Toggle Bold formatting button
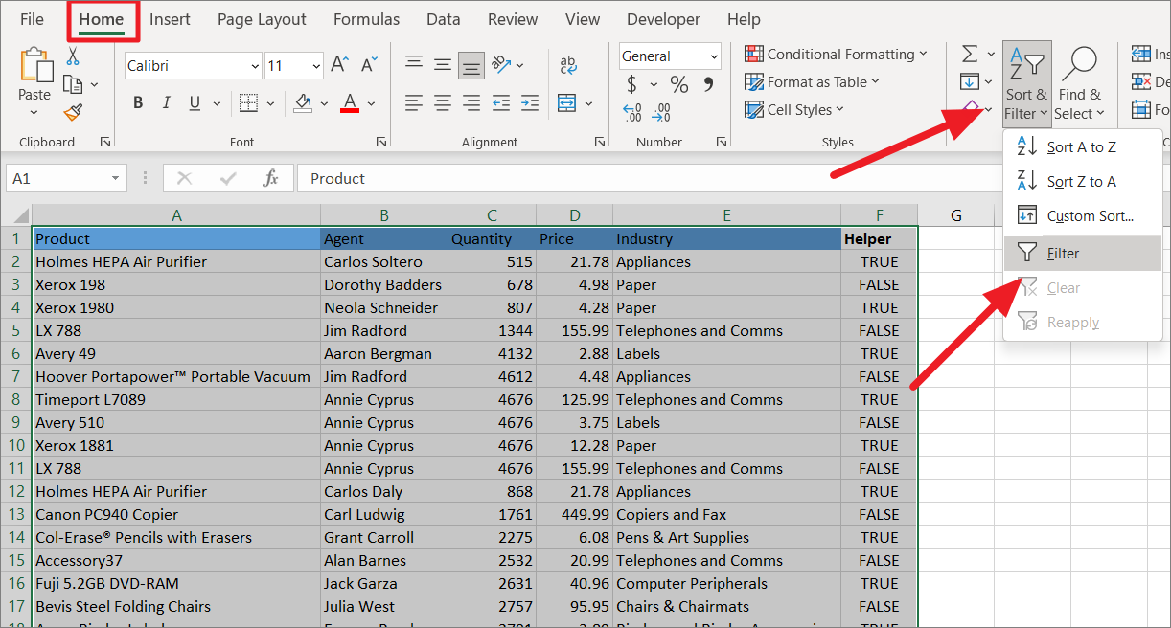 point(139,103)
